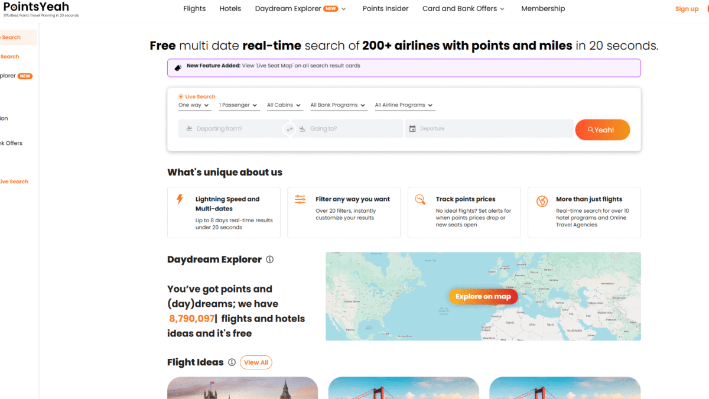Click the 'More than just flights' title
Viewport: 709px width, 399px height.
[x=589, y=199]
